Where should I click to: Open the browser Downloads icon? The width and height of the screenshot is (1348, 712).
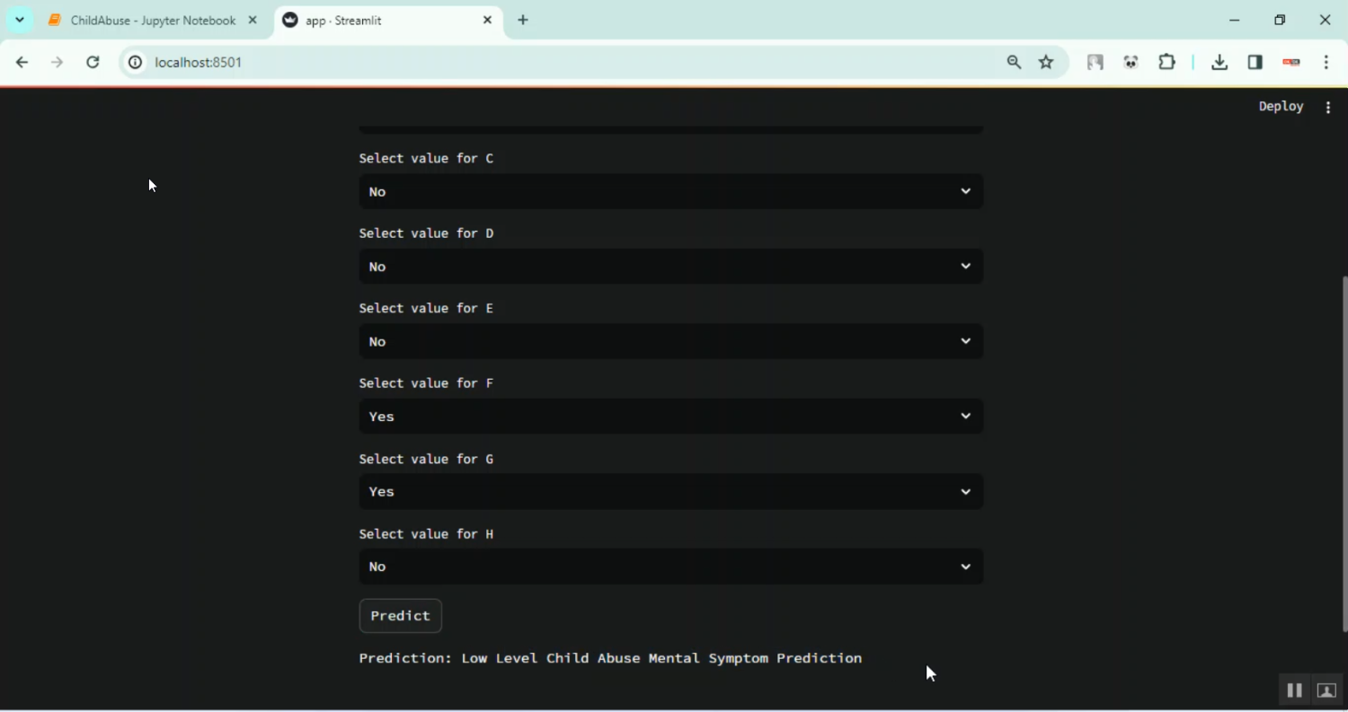tap(1219, 62)
